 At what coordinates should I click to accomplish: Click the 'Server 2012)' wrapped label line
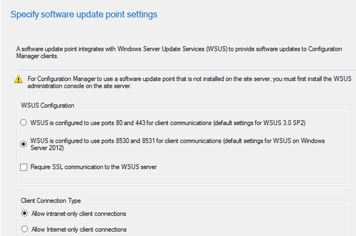pyautogui.click(x=47, y=148)
